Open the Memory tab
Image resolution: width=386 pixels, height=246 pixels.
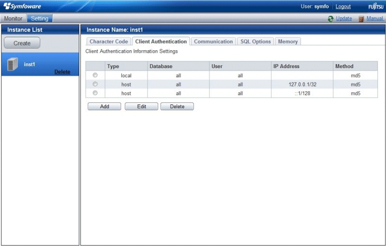click(x=288, y=42)
